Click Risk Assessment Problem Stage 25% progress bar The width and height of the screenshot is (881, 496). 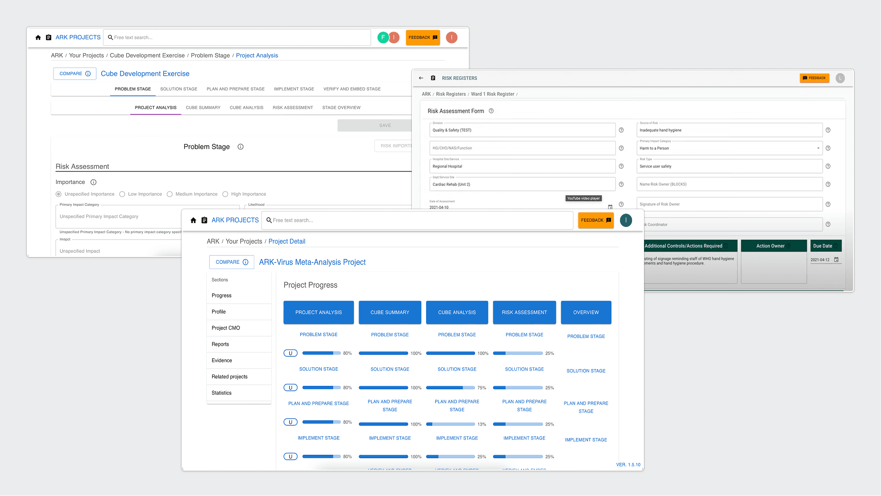click(x=518, y=353)
